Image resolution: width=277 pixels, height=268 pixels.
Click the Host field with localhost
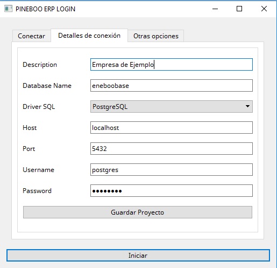pyautogui.click(x=172, y=127)
